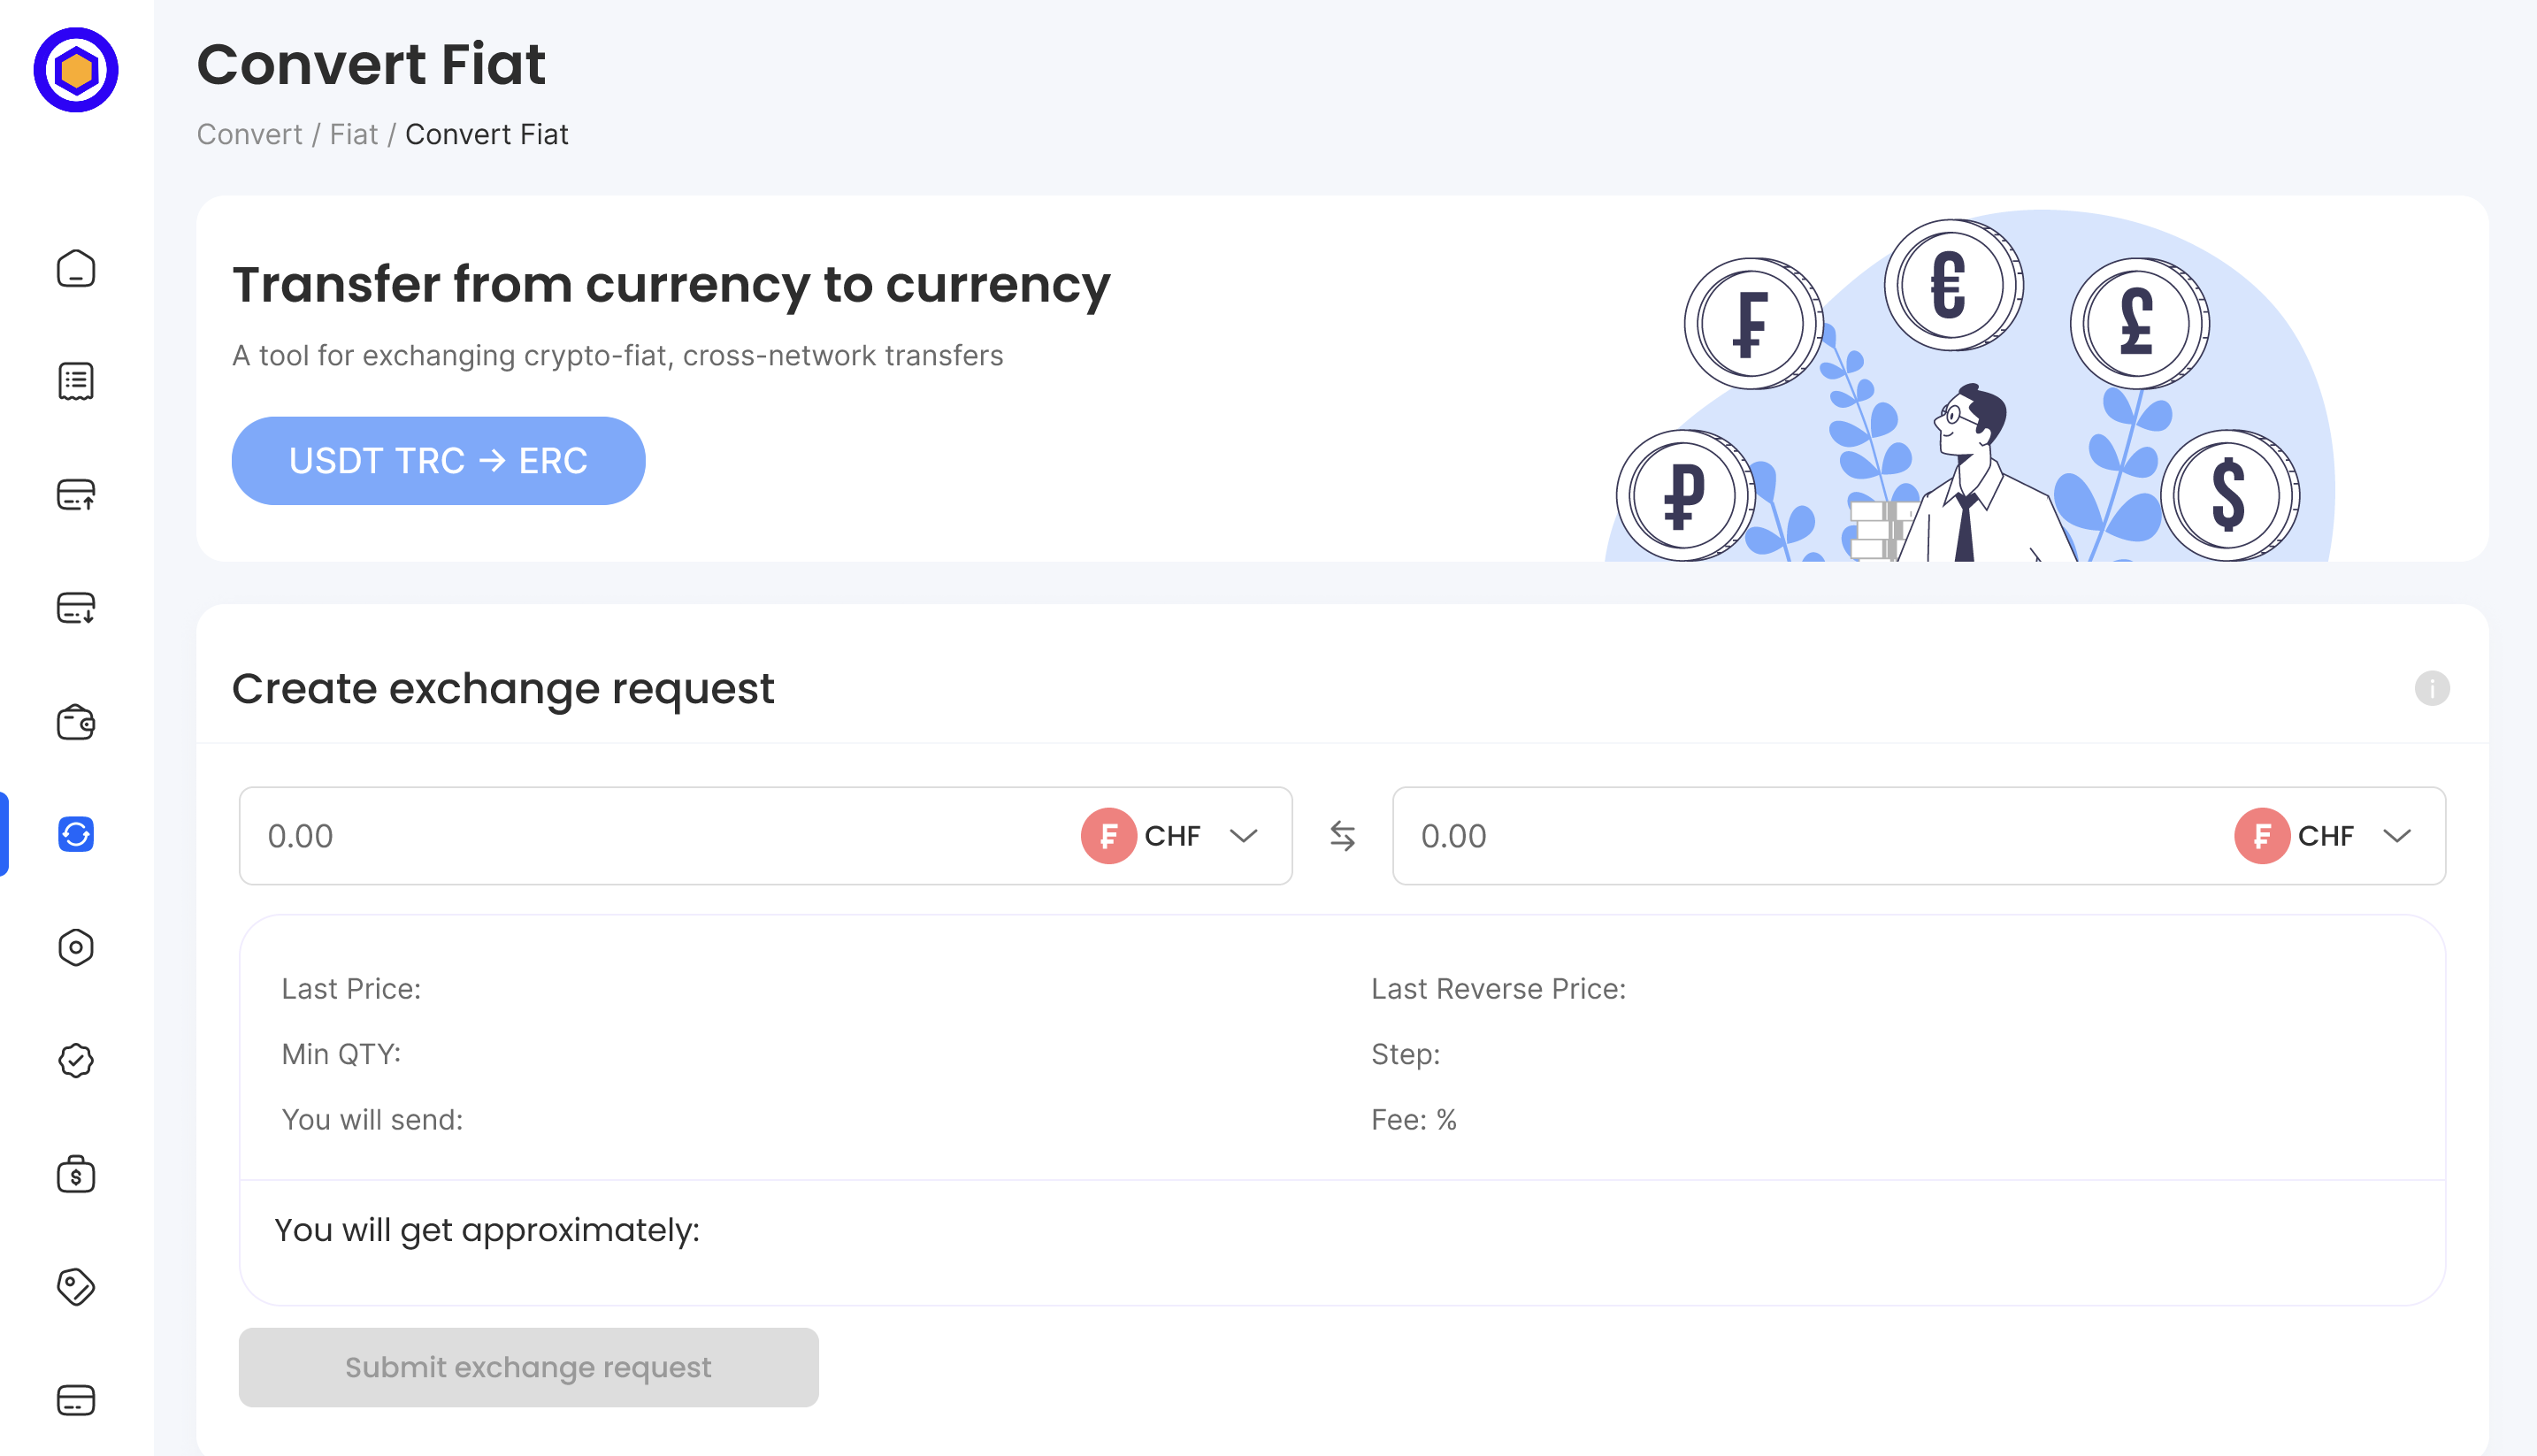Screen dimensions: 2537x1456
Task: Open the verification badge sidebar icon
Action: (x=76, y=1060)
